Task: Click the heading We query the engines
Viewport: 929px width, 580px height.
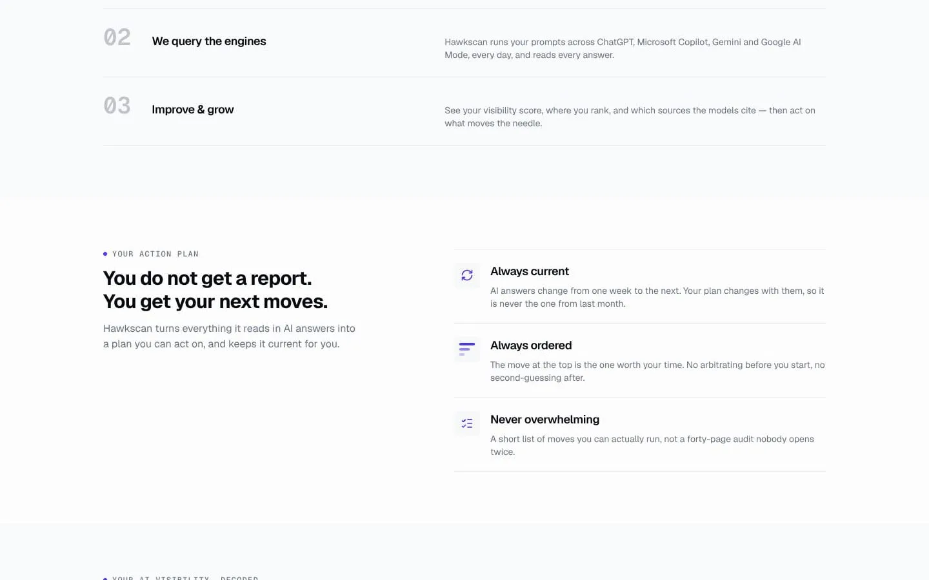Action: pyautogui.click(x=209, y=41)
